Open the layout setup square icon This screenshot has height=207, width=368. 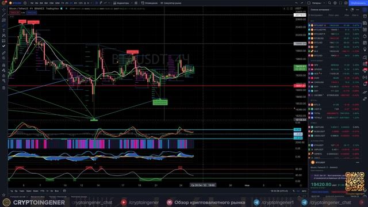tap(309, 3)
